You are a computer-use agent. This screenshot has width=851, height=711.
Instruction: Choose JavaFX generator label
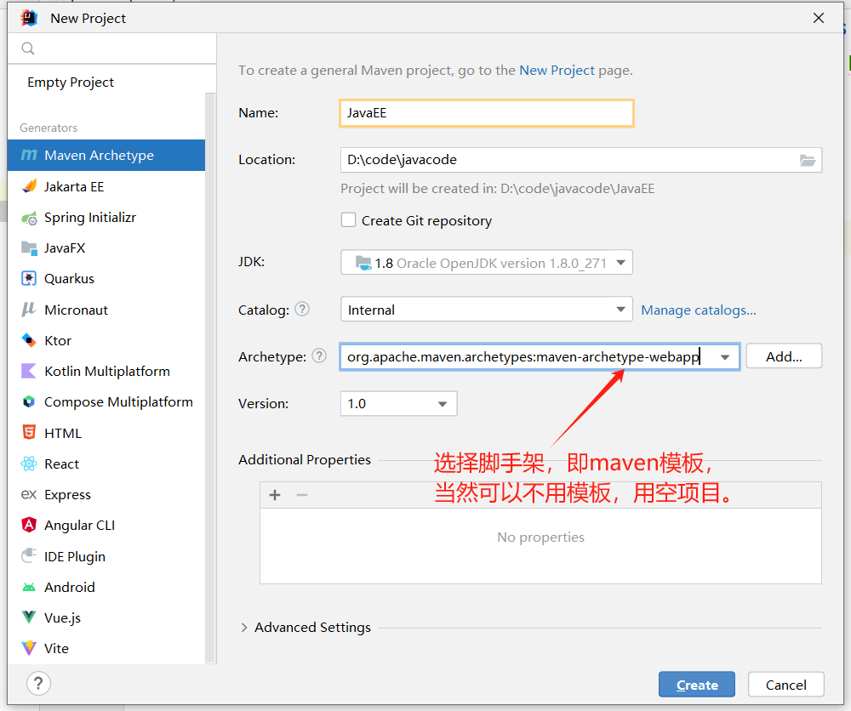coord(65,248)
